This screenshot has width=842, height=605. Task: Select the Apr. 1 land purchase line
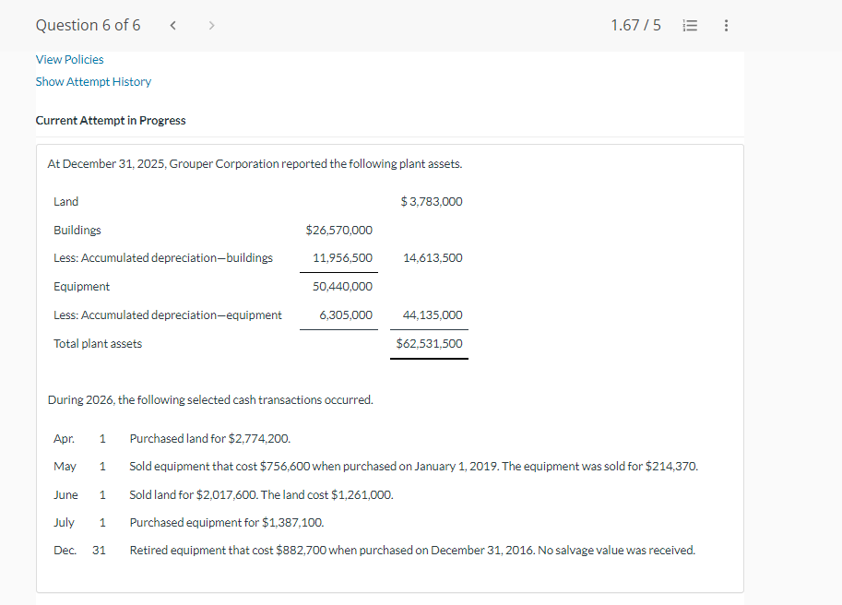(x=209, y=438)
